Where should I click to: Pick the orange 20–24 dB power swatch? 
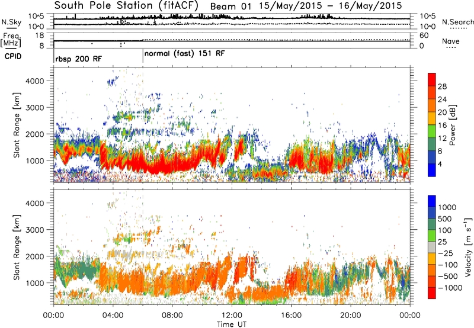[x=432, y=105]
